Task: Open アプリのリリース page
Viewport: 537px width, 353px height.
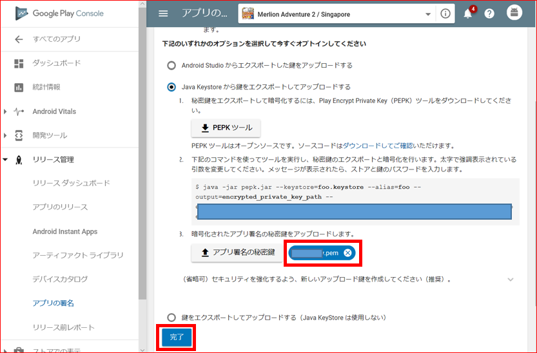Action: (x=61, y=207)
